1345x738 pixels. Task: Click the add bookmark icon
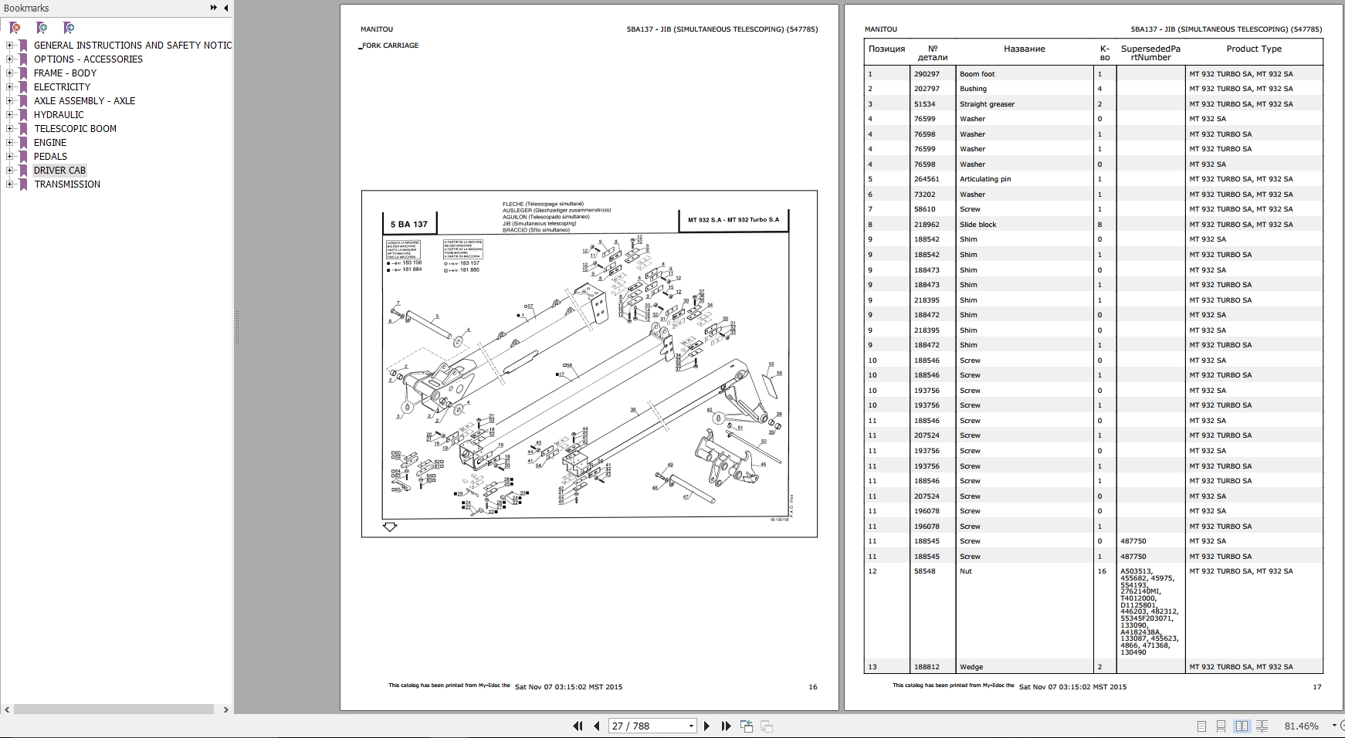(x=42, y=28)
